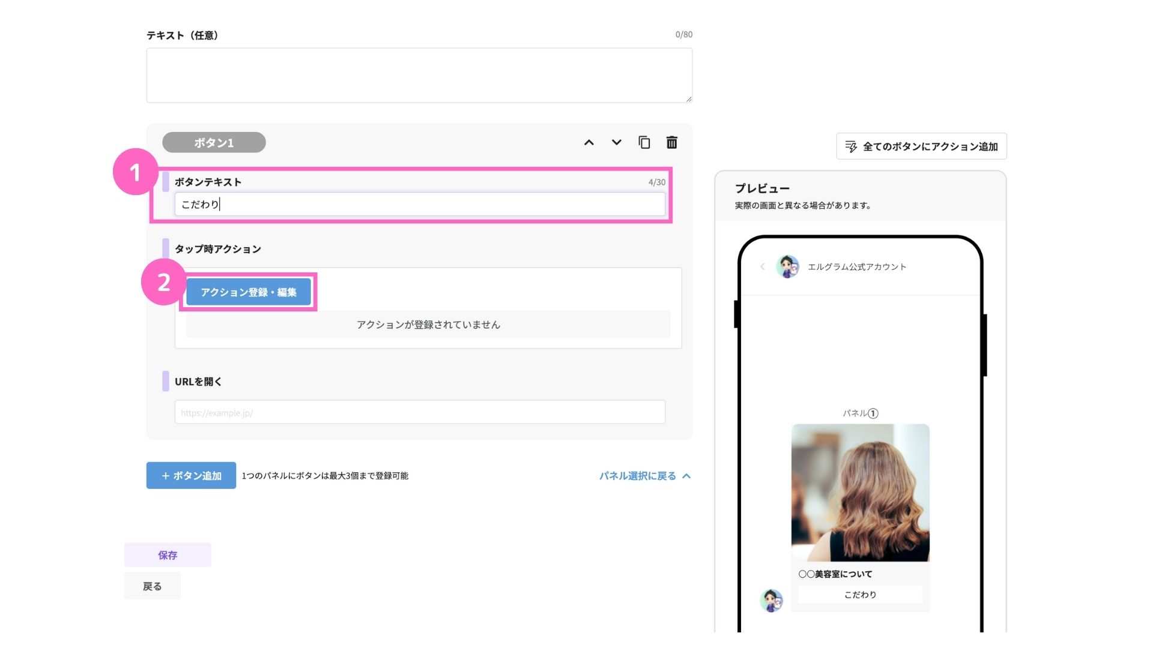Click the アクションが登録されていません message
This screenshot has width=1153, height=648.
tap(428, 325)
